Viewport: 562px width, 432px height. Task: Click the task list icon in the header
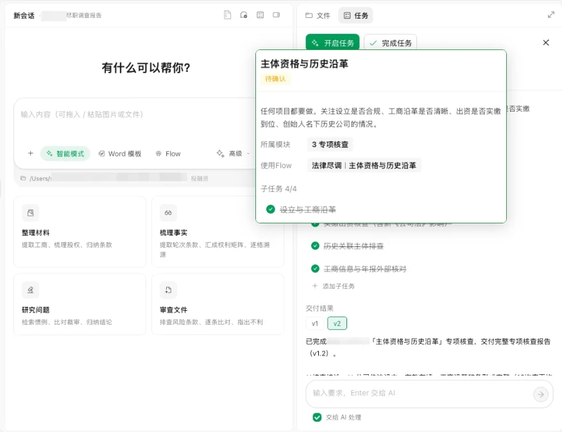point(260,15)
